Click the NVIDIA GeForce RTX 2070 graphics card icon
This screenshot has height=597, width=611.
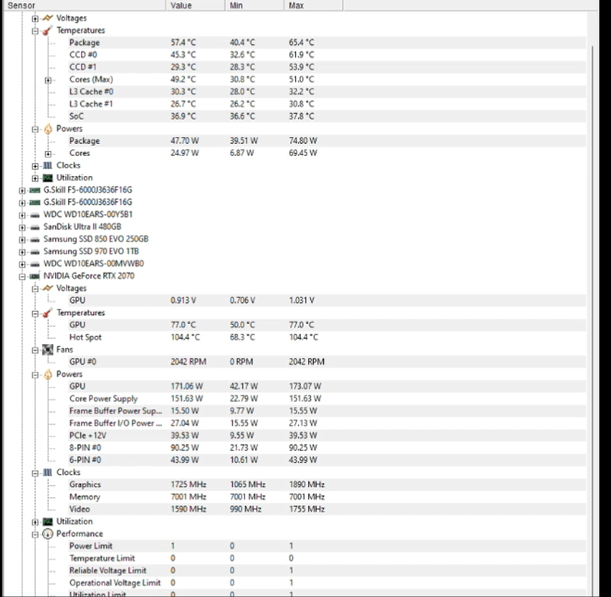pos(34,276)
